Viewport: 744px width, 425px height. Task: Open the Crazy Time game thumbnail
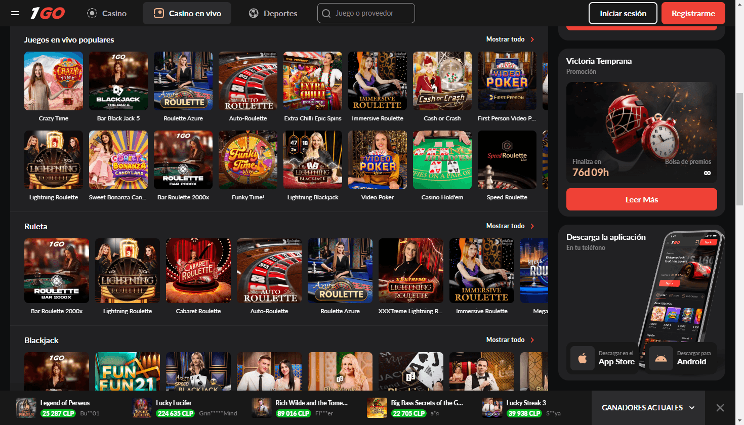54,81
